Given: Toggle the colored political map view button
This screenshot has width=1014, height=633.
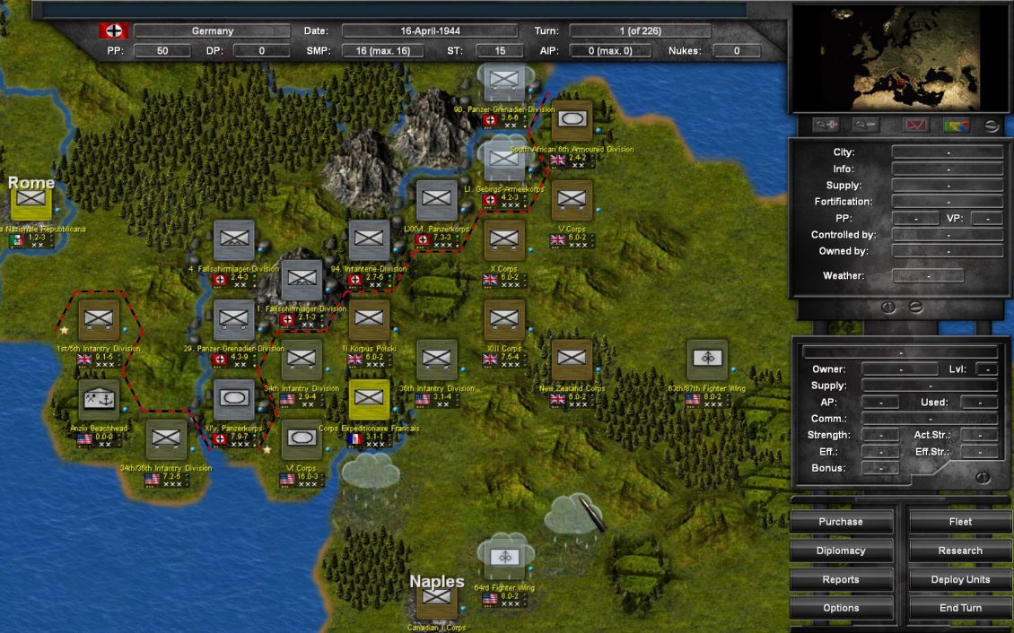Looking at the screenshot, I should 957,126.
